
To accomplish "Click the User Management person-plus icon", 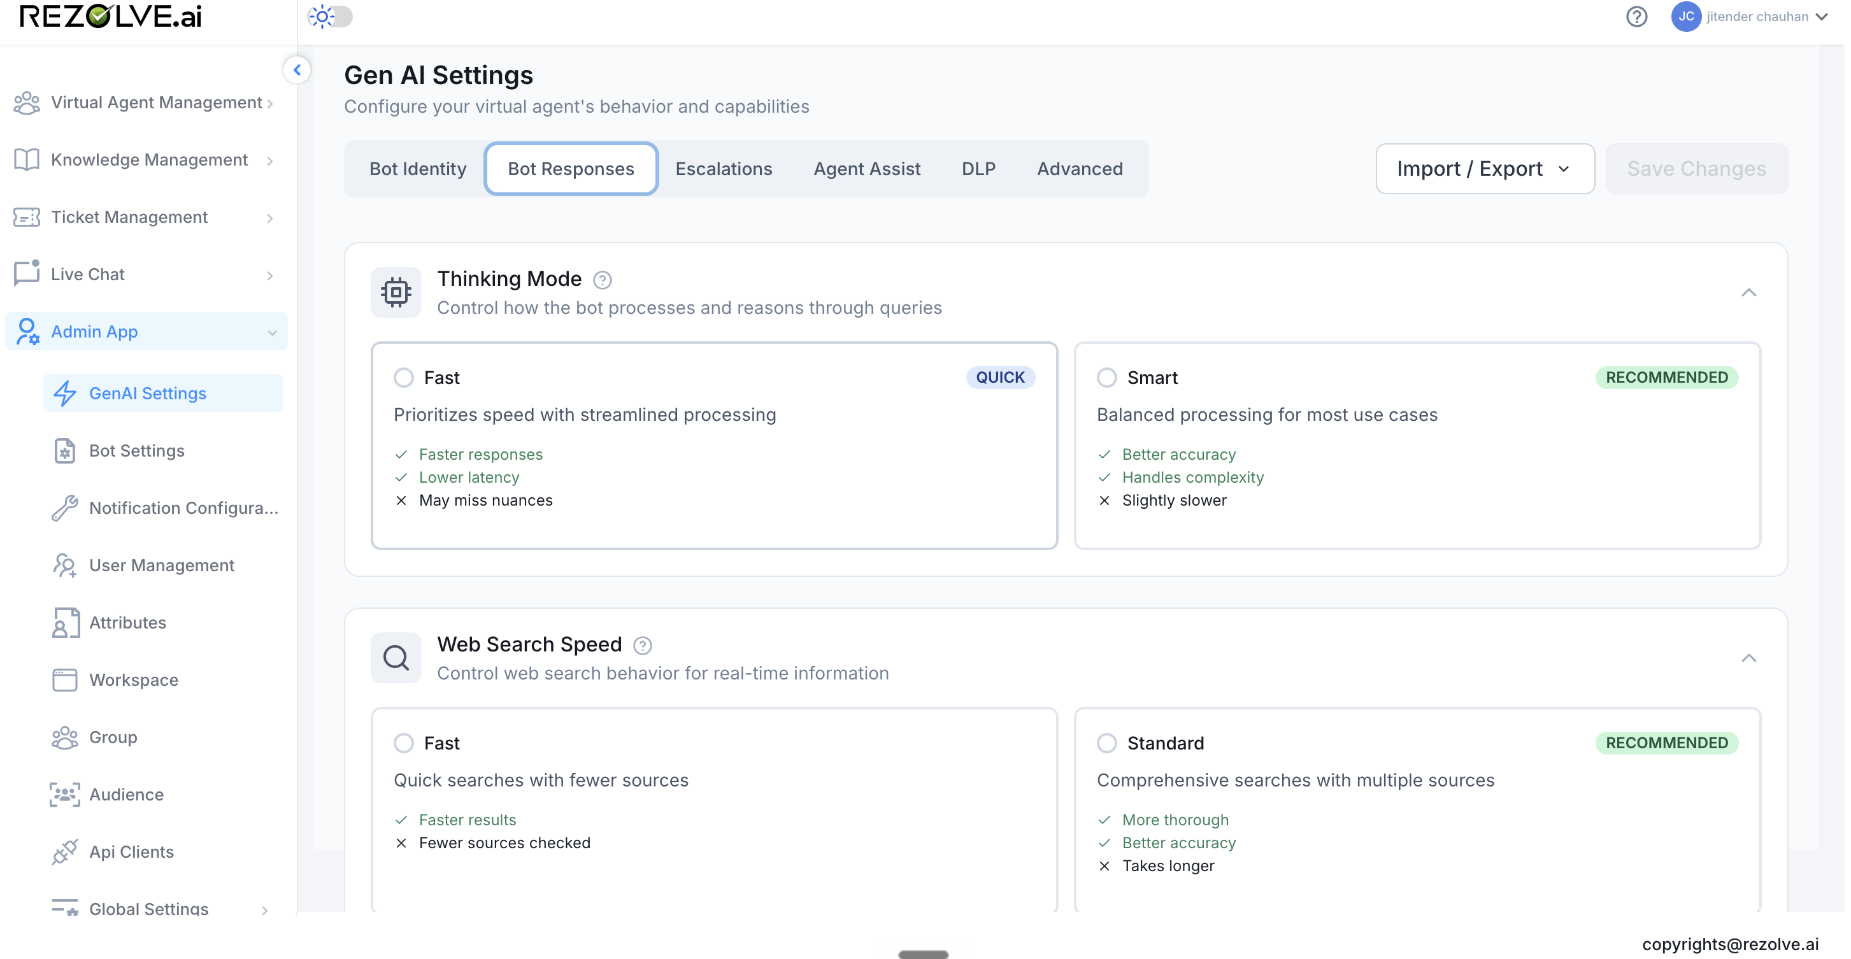I will tap(65, 565).
